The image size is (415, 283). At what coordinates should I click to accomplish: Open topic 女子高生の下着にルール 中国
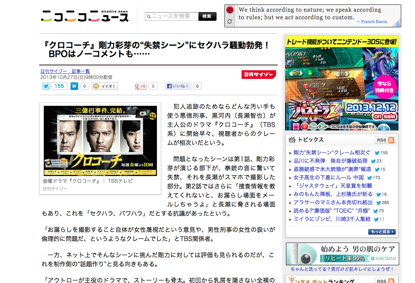[x=329, y=178]
